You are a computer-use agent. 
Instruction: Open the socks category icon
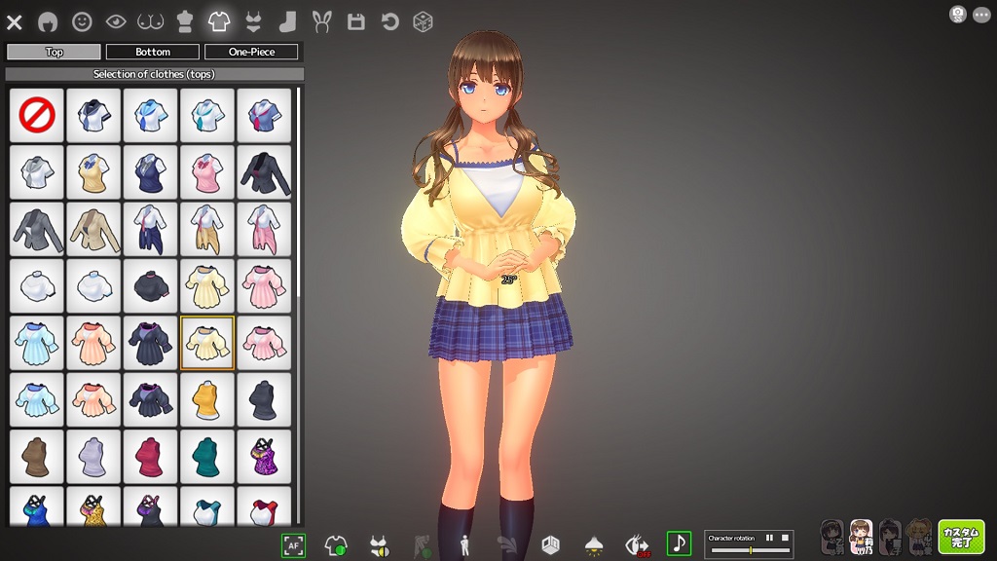(x=286, y=21)
